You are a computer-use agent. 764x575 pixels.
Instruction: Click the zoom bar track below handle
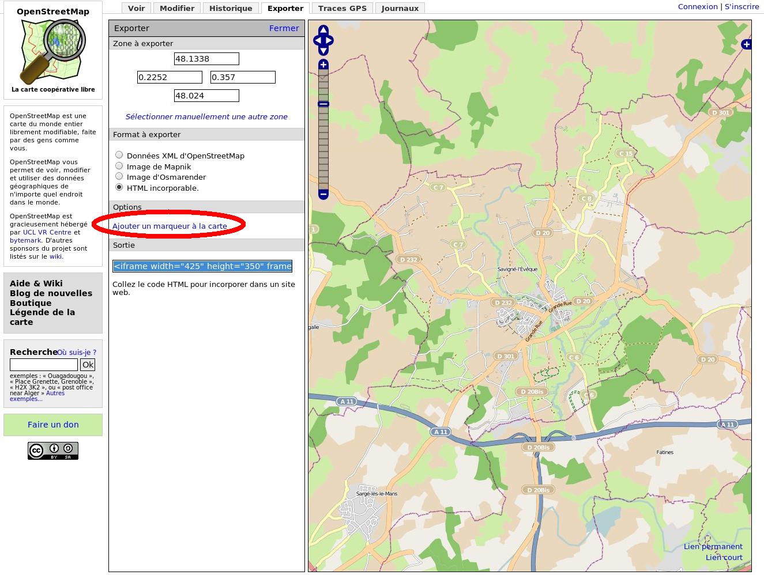coord(323,148)
